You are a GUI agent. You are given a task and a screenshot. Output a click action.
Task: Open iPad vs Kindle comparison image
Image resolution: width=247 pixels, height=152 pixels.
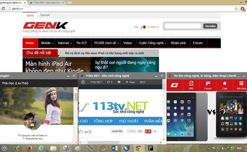(207, 117)
